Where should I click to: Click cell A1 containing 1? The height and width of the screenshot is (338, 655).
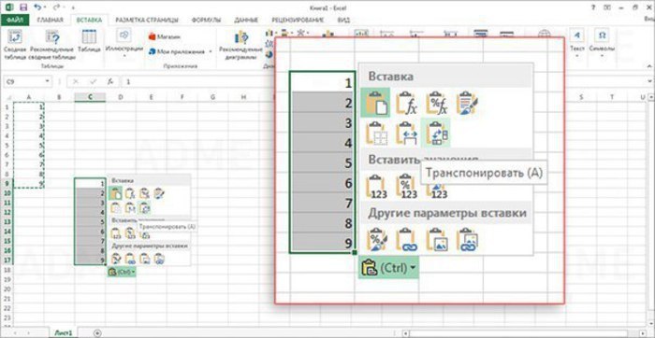(29, 106)
